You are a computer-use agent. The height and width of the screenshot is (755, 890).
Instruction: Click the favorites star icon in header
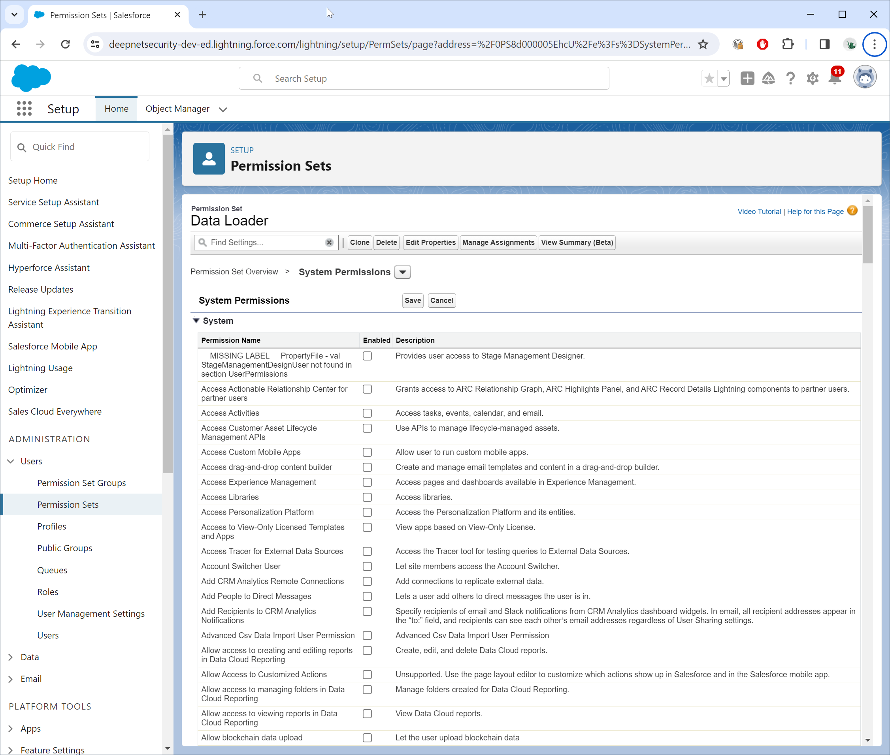(x=709, y=79)
